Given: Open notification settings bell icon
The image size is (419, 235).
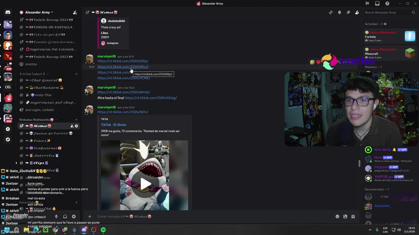Looking at the screenshot, I should [339, 12].
